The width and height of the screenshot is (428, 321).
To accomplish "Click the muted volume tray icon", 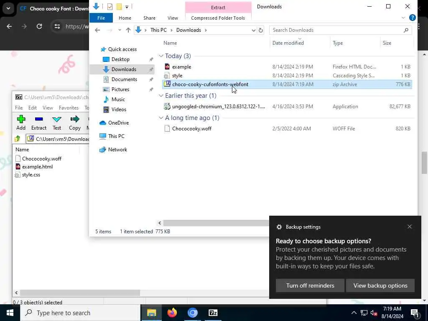I will (x=374, y=313).
